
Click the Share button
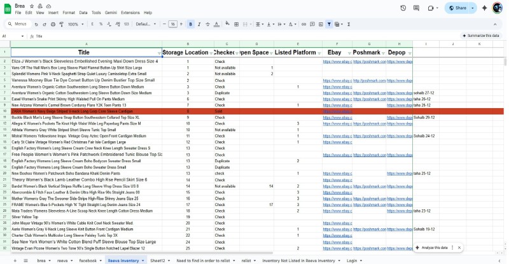point(457,8)
